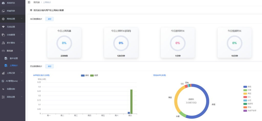The height and width of the screenshot is (121, 262).
Task: Click the 无线设置 Wi-Fi icon
Action: (x=3, y=27)
